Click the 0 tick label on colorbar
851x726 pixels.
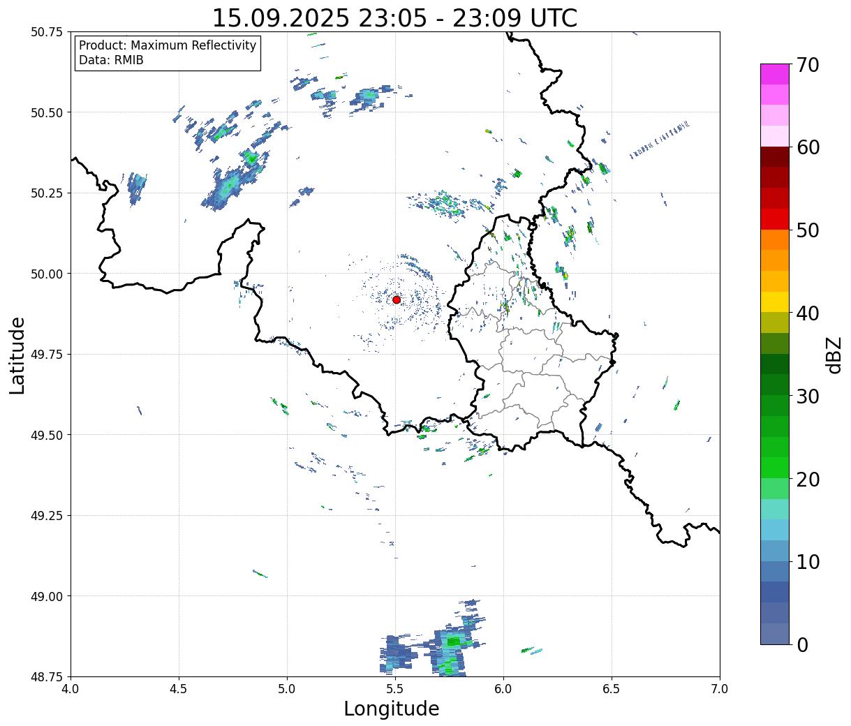[802, 644]
